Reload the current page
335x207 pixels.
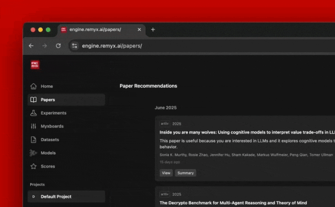coord(58,46)
